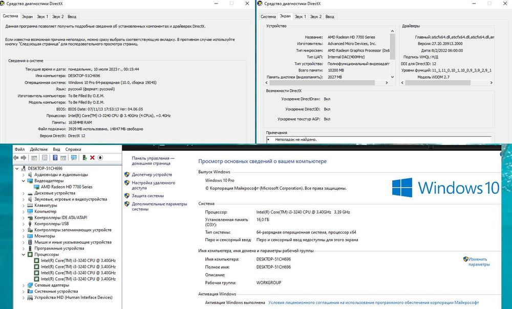Click the chip icon of Процессоры category
The height and width of the screenshot is (309, 512).
tap(30, 255)
